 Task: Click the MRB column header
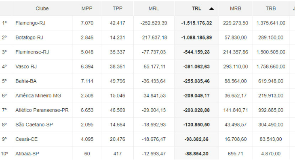click(x=236, y=8)
